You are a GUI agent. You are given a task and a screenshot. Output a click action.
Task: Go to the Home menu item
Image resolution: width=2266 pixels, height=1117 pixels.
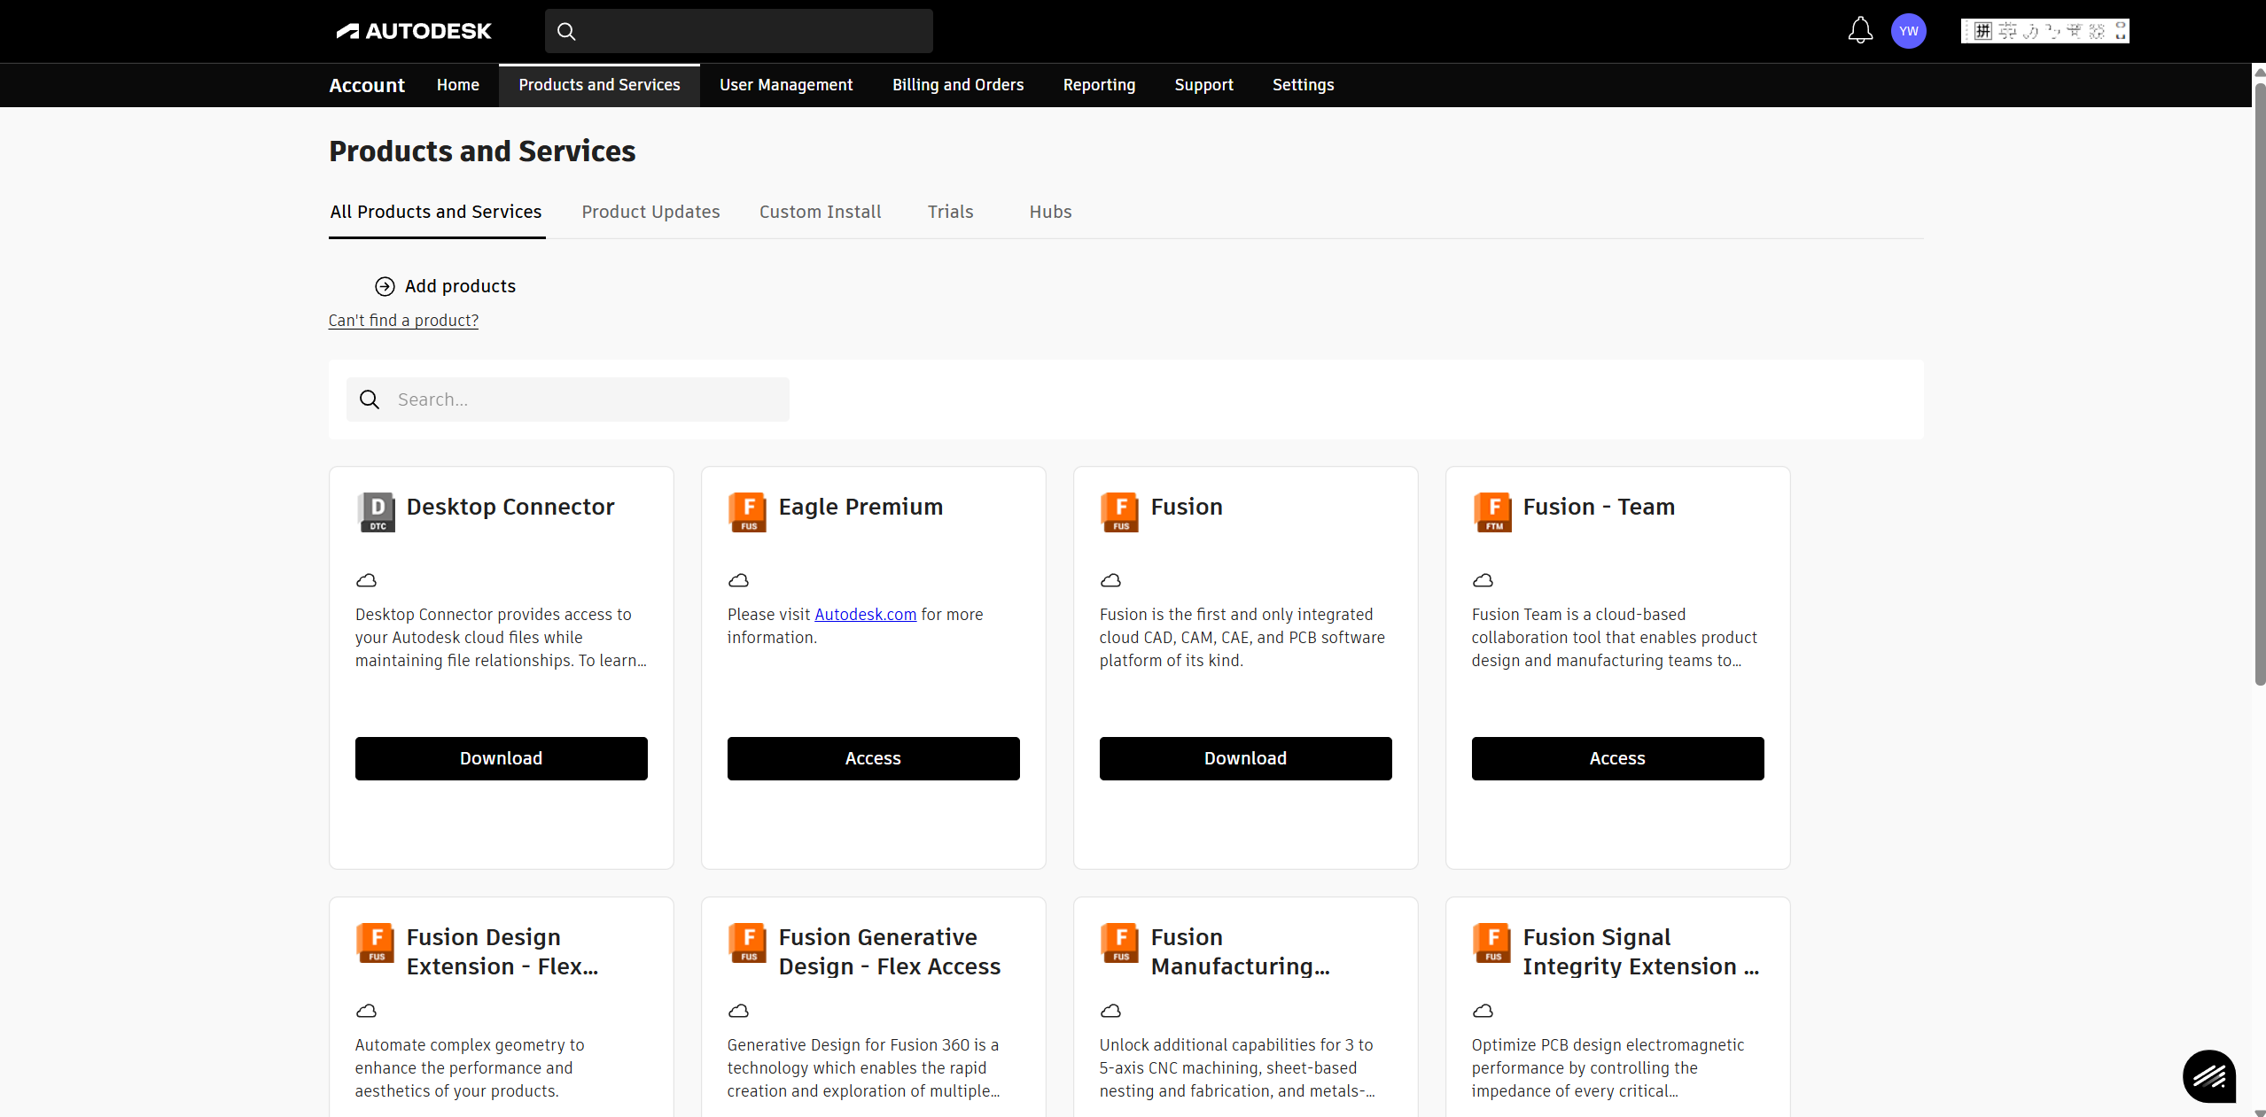(457, 85)
